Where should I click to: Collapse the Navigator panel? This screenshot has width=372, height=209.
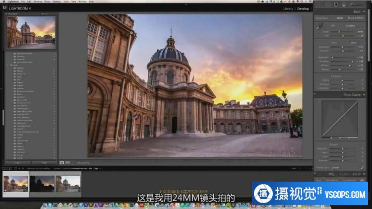pyautogui.click(x=6, y=14)
